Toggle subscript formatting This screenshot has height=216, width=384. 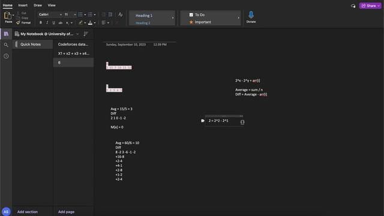coord(67,23)
